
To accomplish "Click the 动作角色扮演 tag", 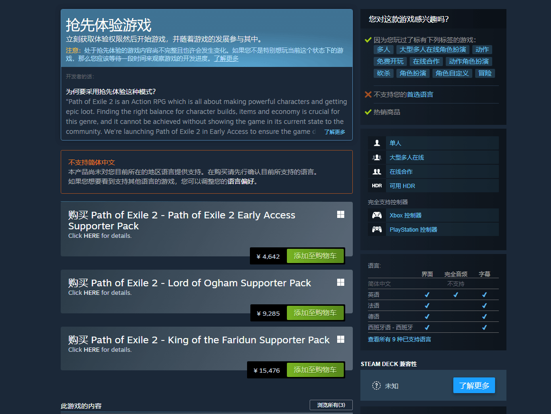I will tap(469, 62).
